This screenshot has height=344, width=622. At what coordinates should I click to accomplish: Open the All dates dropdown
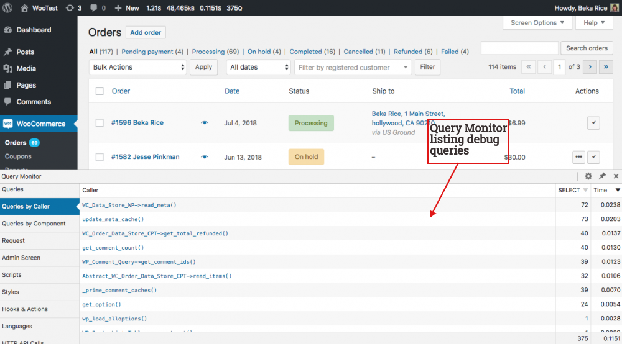pyautogui.click(x=258, y=67)
